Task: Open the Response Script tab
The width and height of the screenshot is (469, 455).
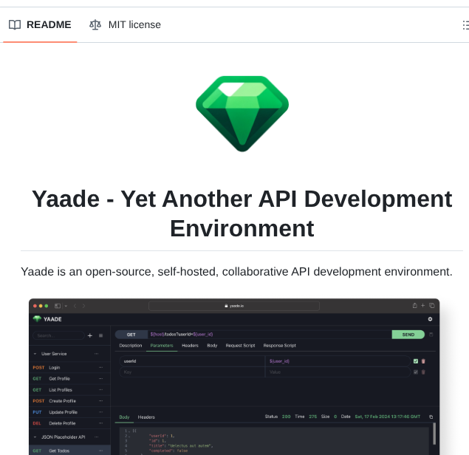Action: pos(279,346)
